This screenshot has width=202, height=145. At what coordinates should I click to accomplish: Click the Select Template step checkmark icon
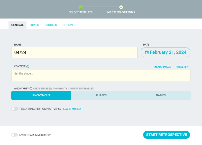[x=81, y=7]
